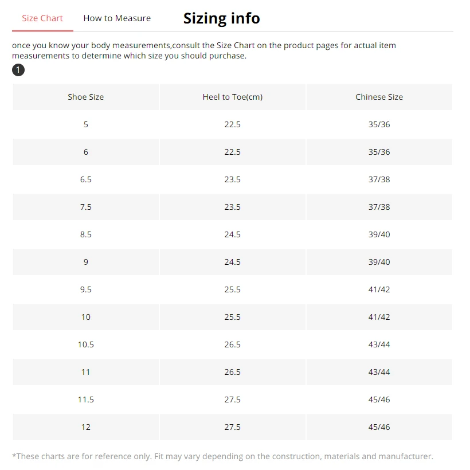Click heel-to-toe 26.5 in size 11 row
Screen dimensions: 470x470
tap(232, 372)
